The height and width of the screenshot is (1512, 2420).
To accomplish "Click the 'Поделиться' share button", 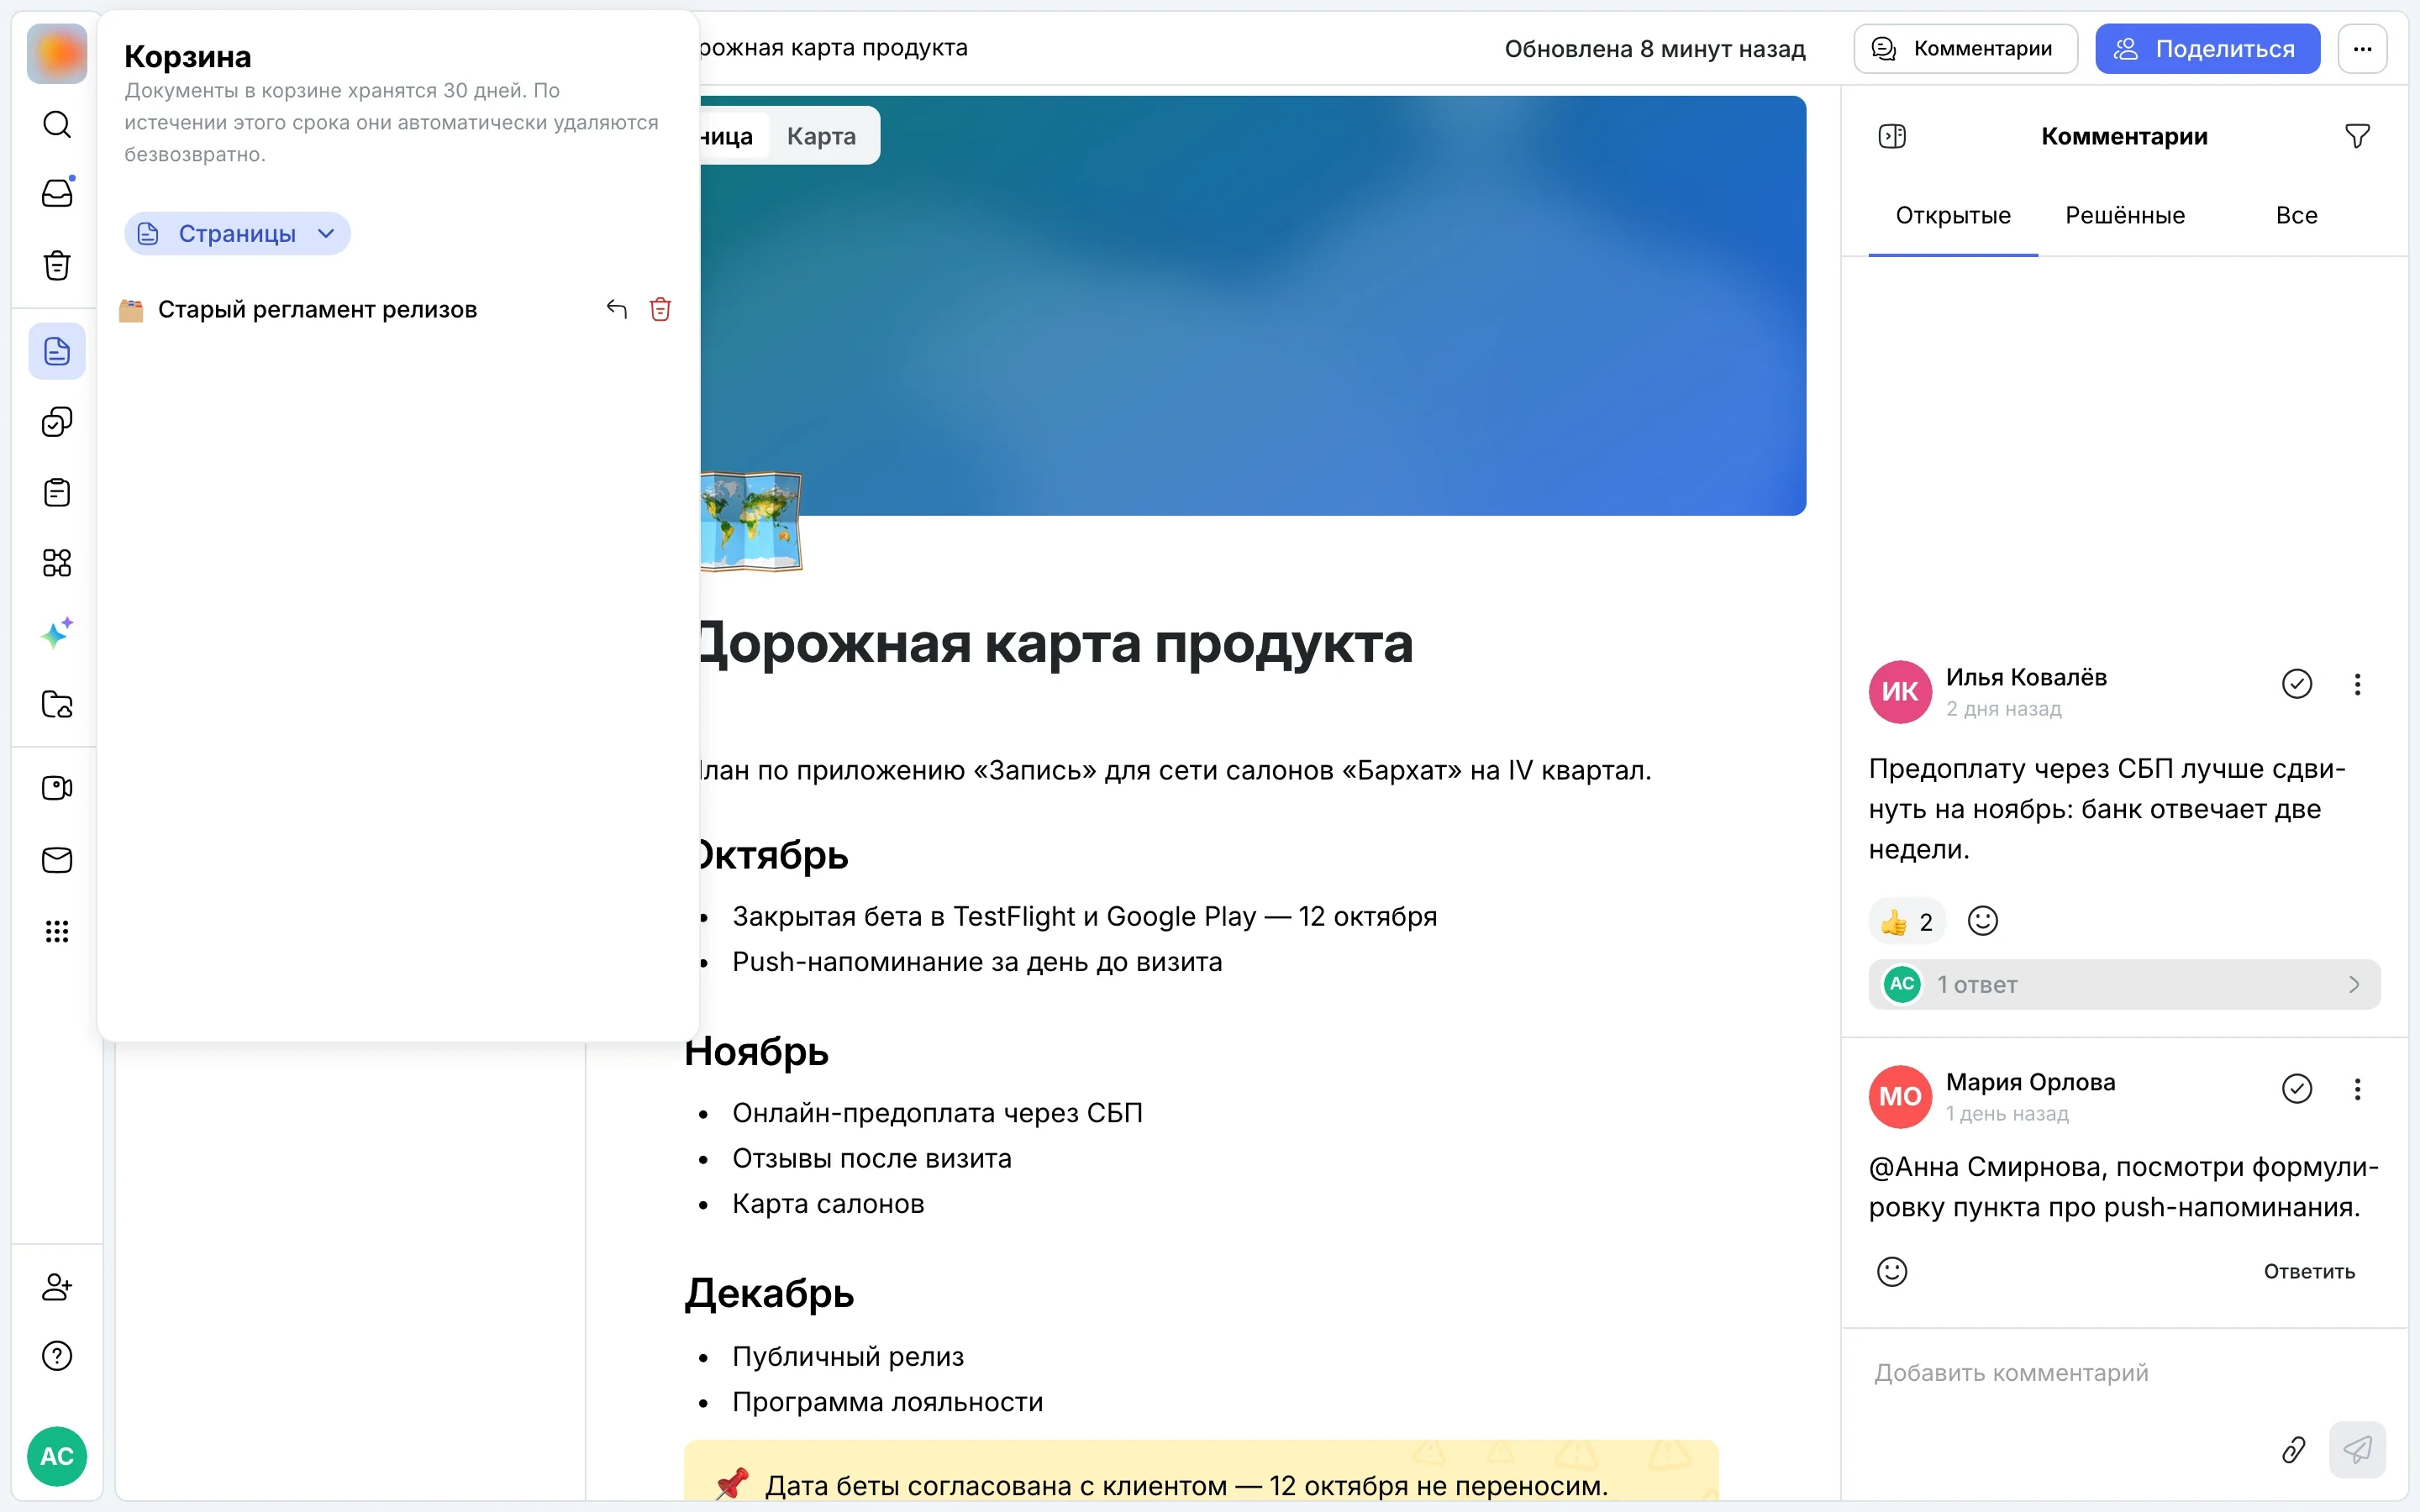I will pyautogui.click(x=2207, y=49).
